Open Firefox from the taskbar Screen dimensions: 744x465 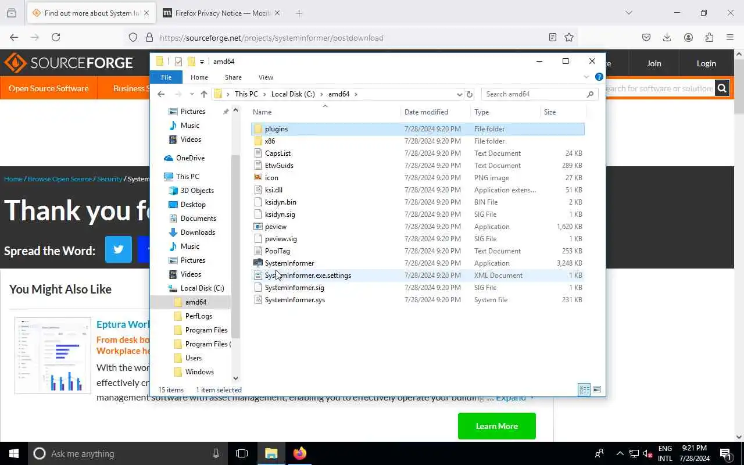click(x=300, y=453)
